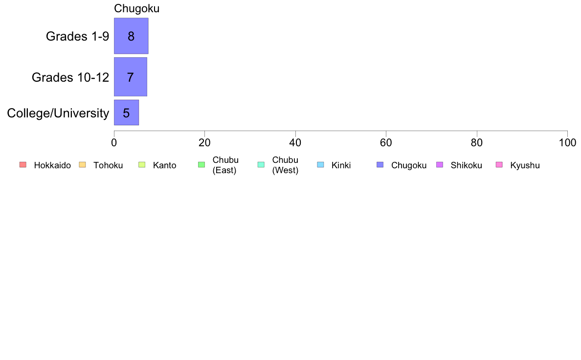581x360 pixels.
Task: Click the Chugoku chart title
Action: (137, 8)
